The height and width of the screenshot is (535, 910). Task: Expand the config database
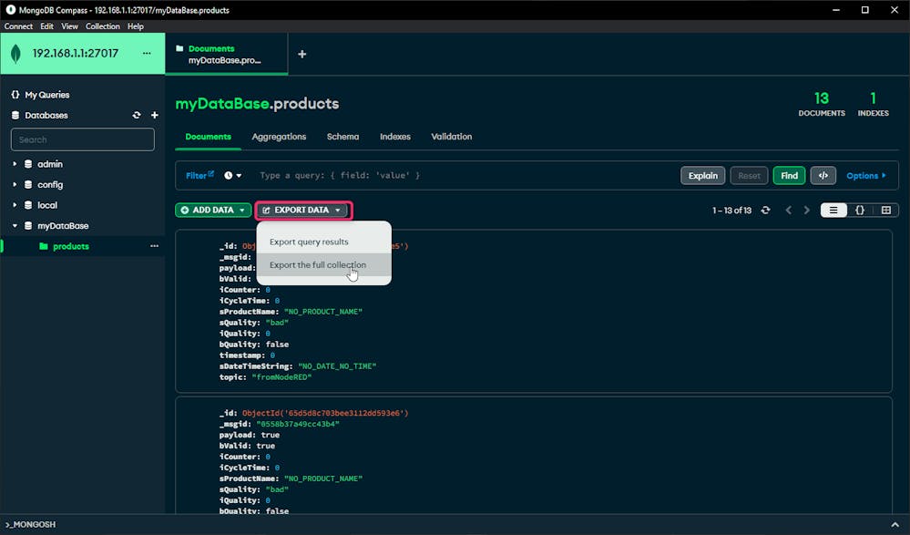click(x=15, y=184)
